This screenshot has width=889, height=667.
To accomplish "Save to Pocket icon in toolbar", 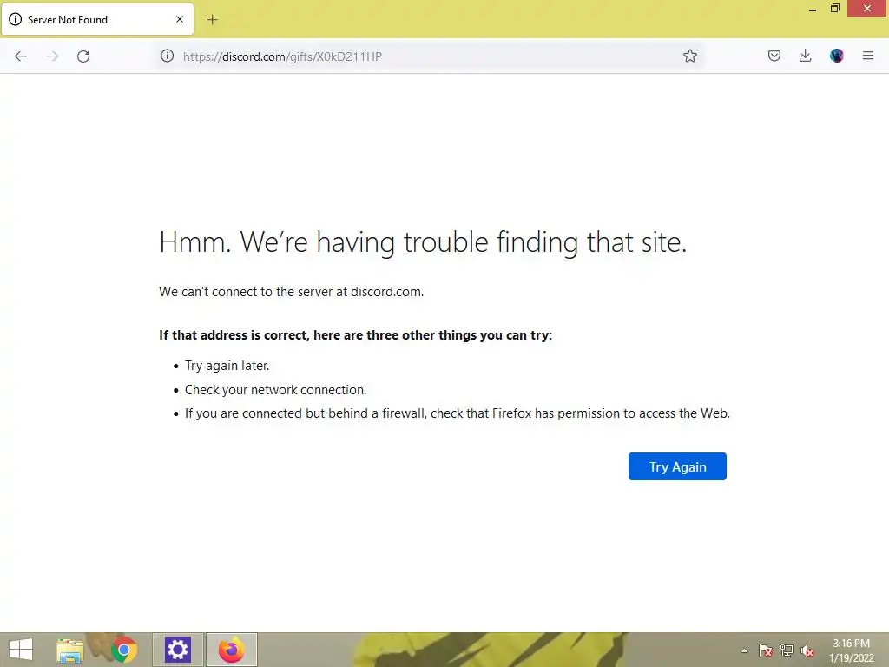I will (774, 56).
